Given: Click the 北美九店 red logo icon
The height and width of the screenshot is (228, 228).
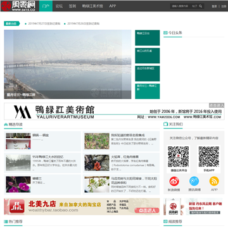Looking at the screenshot, I should pyautogui.click(x=17, y=206).
